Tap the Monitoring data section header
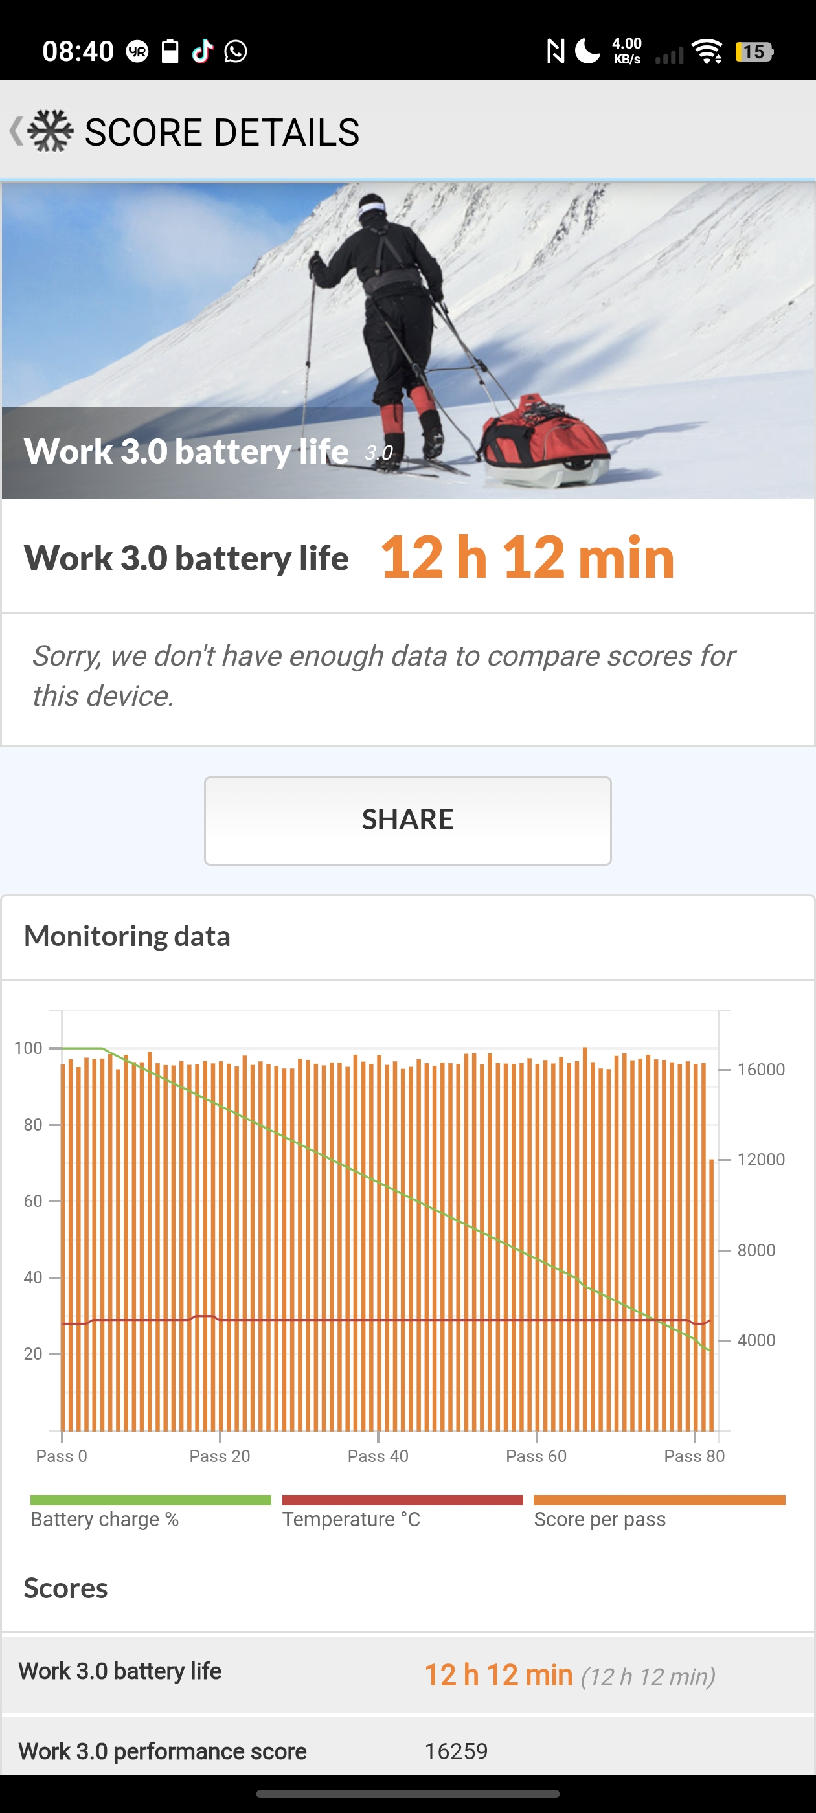The height and width of the screenshot is (1813, 816). point(128,937)
